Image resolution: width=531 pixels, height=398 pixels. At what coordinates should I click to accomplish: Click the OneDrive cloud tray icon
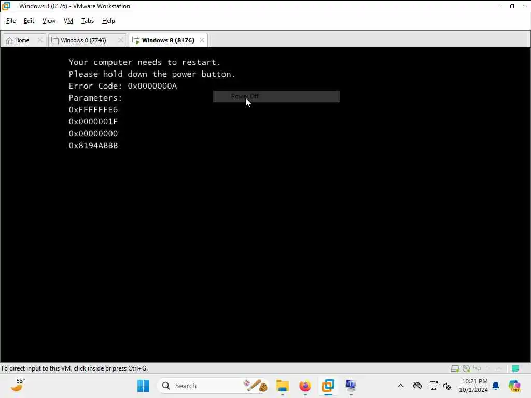point(417,386)
